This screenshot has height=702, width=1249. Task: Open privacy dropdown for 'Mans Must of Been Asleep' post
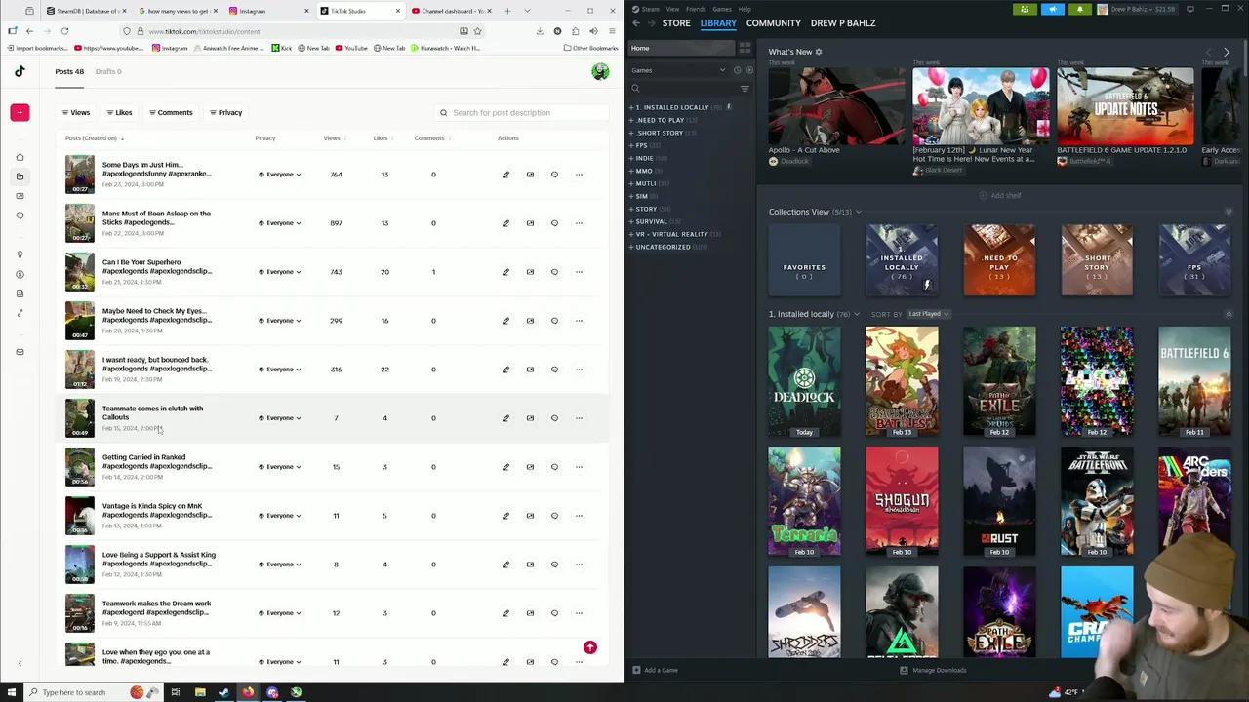[x=279, y=223]
